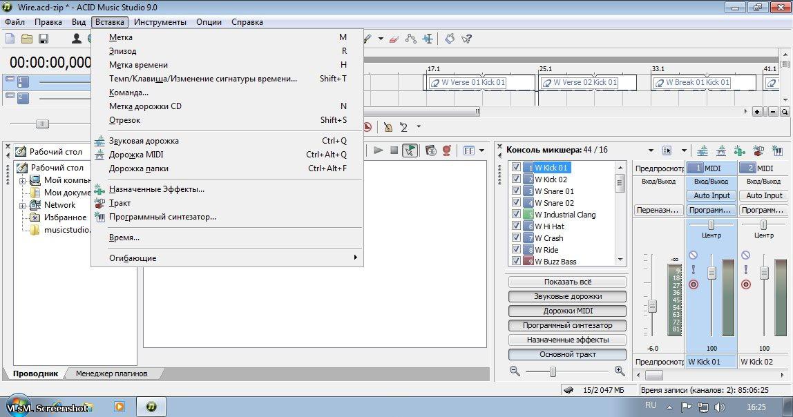Insert audio track from mixer toolbar icon
The image size is (793, 417).
coord(703,150)
